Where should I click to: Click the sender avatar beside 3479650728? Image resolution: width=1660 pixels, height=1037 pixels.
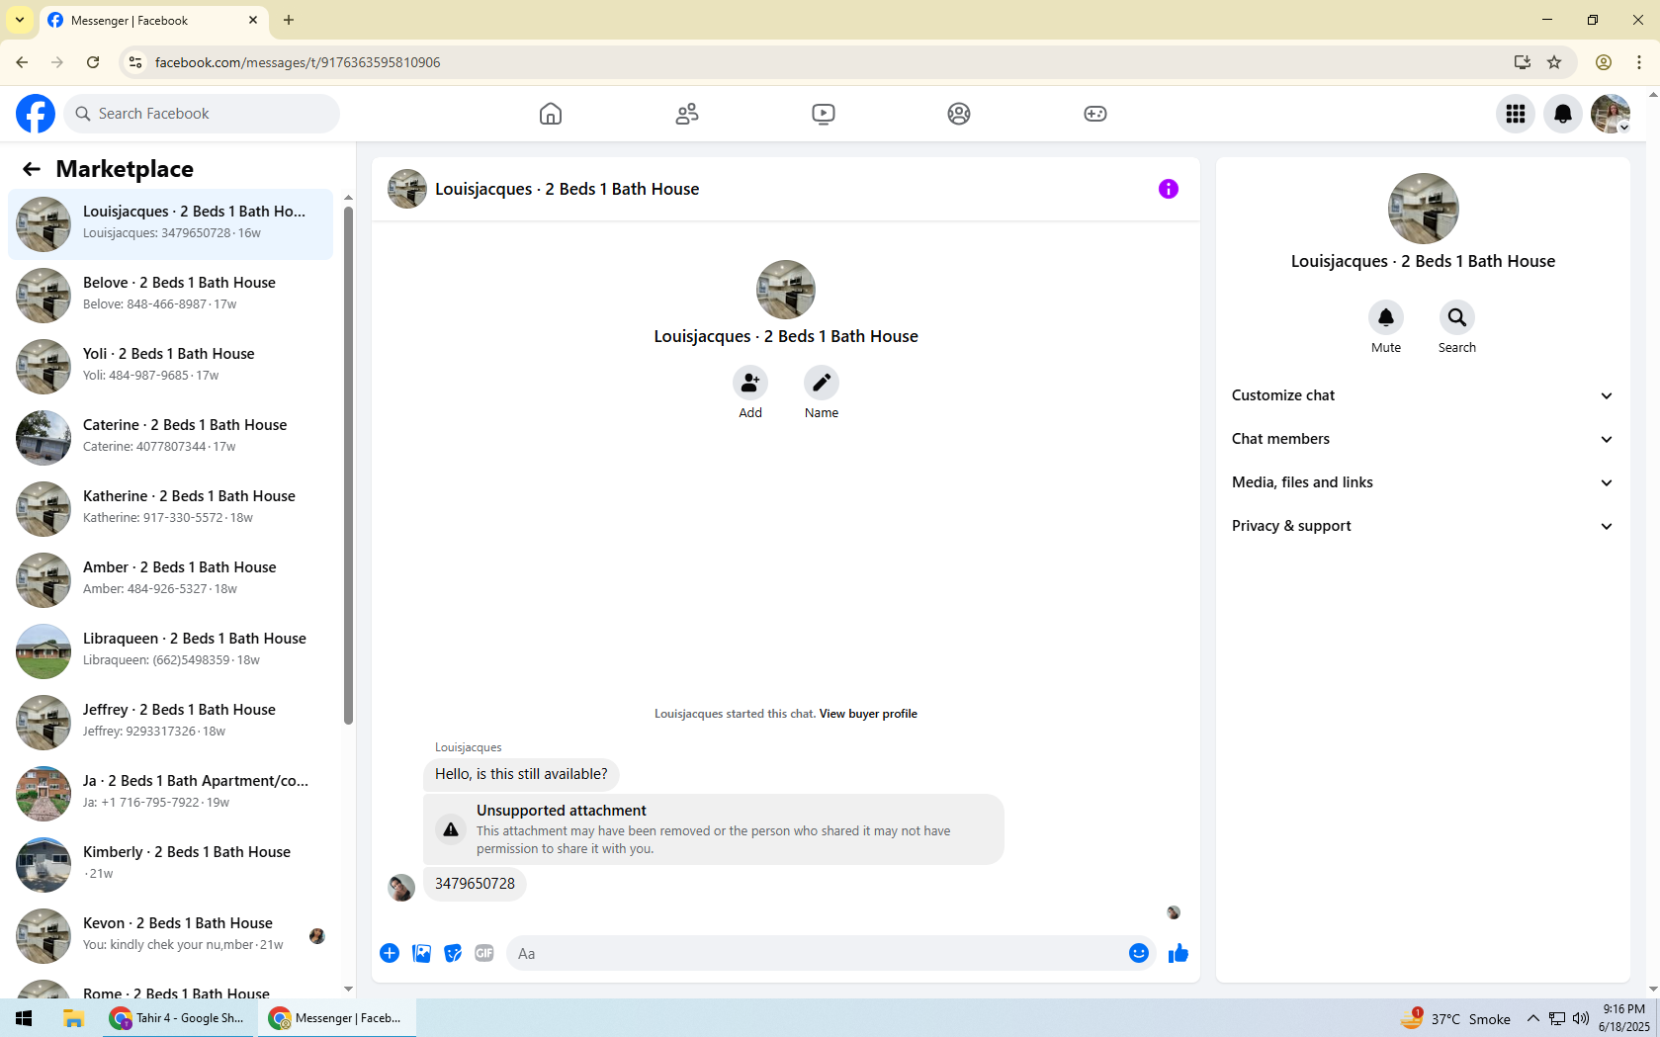401,888
